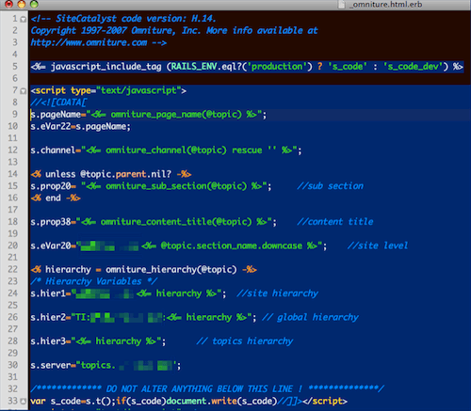Image resolution: width=471 pixels, height=411 pixels.
Task: Collapse the fold marker on line 1
Action: tap(23, 20)
